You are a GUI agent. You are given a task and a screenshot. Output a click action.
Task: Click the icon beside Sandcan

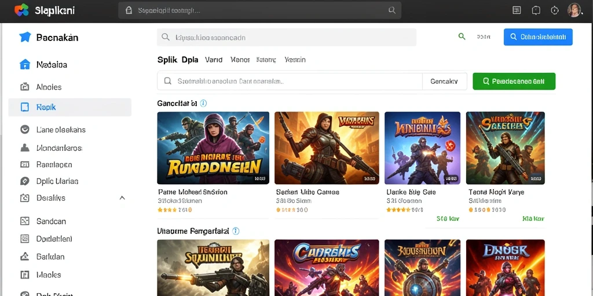(x=24, y=221)
